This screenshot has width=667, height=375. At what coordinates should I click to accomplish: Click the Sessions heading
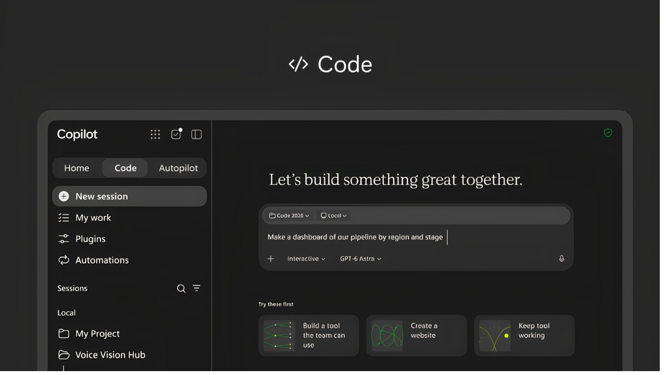(72, 288)
